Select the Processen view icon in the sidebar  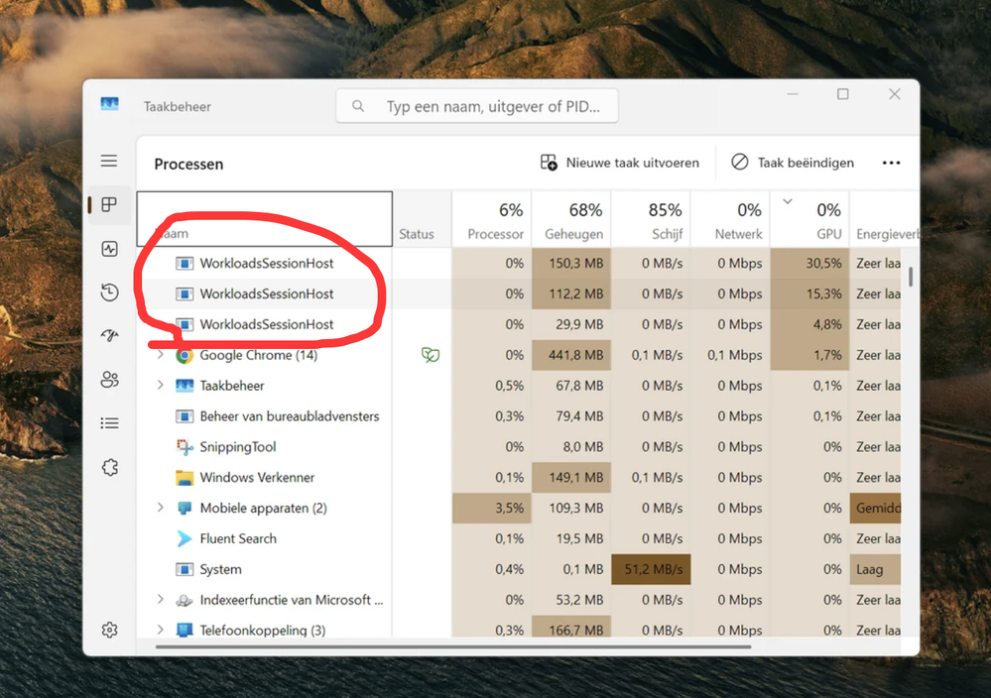109,205
